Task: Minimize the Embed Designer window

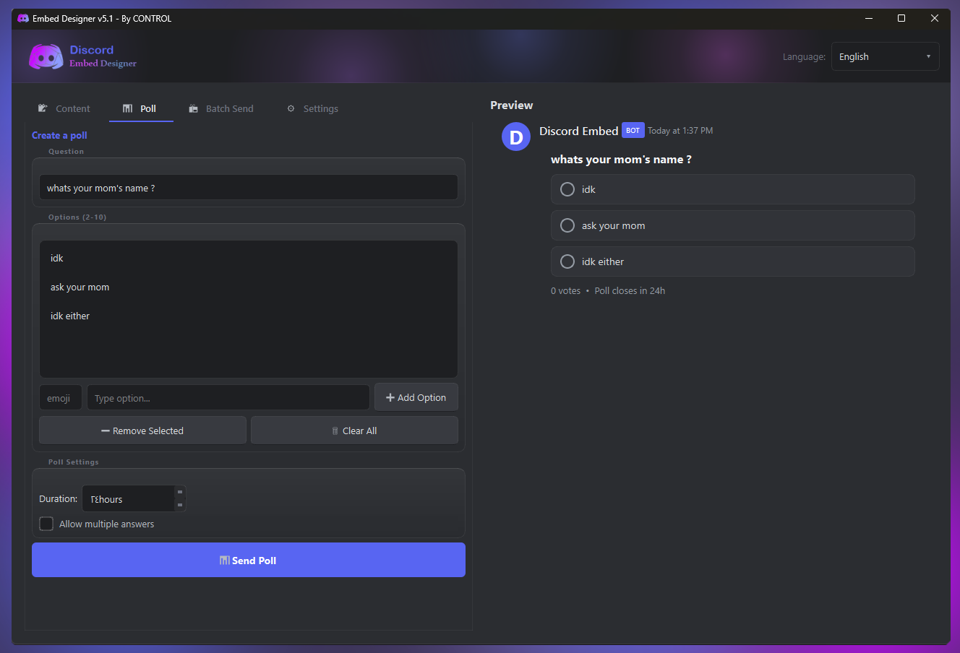Action: (869, 19)
